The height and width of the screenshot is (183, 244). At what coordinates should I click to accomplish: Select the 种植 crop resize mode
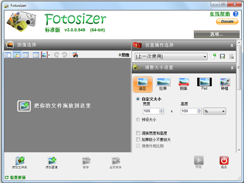[225, 84]
